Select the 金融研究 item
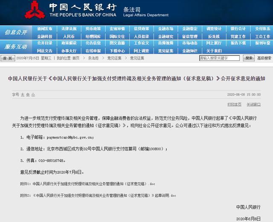Viewport: 273px width, 222px height. (166, 36)
